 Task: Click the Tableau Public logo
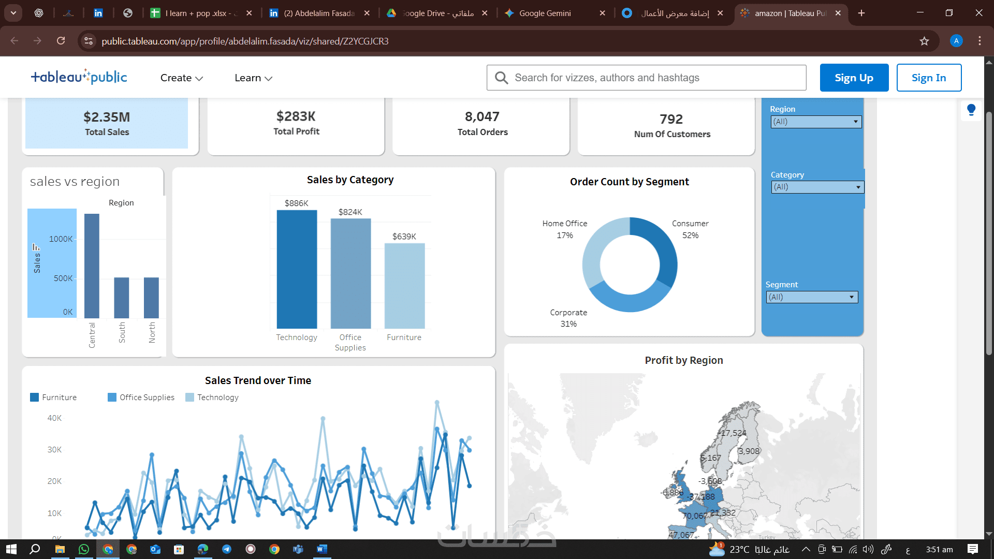click(x=79, y=77)
